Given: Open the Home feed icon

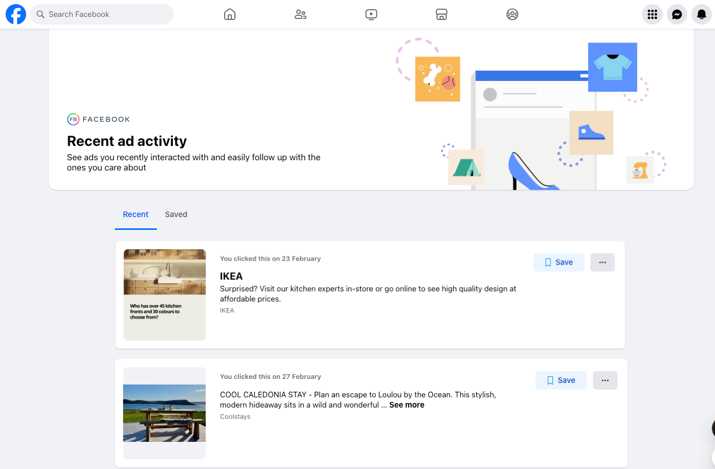Looking at the screenshot, I should (230, 14).
